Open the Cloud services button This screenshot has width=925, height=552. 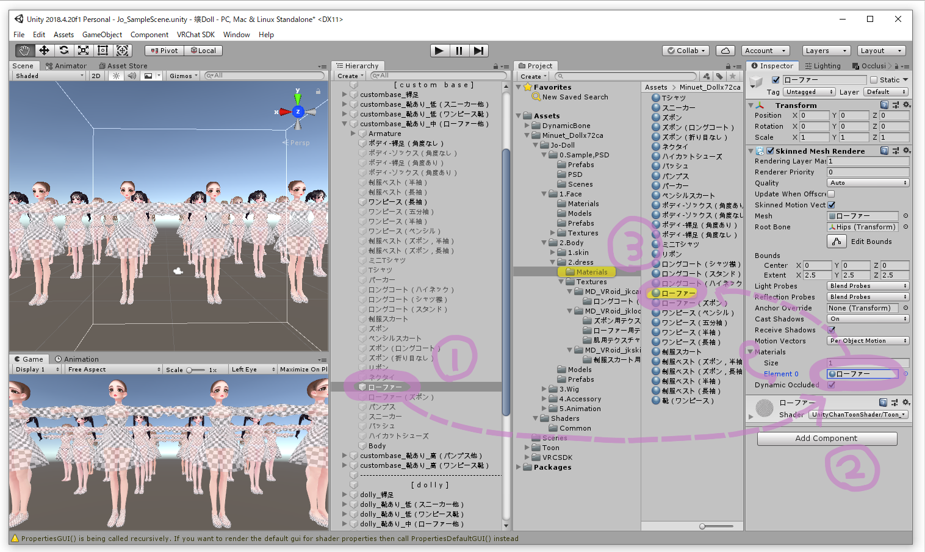click(725, 51)
